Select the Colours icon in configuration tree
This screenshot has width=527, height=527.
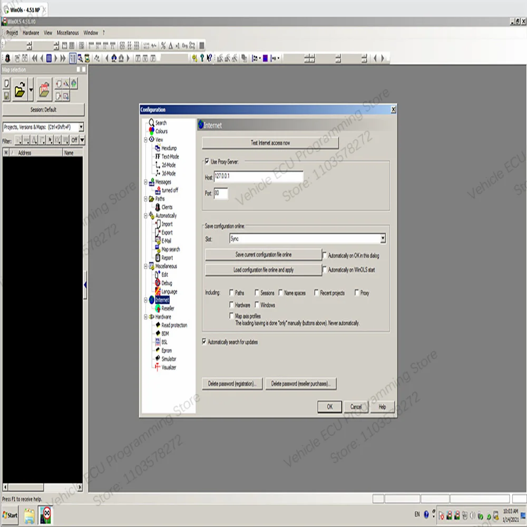pyautogui.click(x=151, y=131)
